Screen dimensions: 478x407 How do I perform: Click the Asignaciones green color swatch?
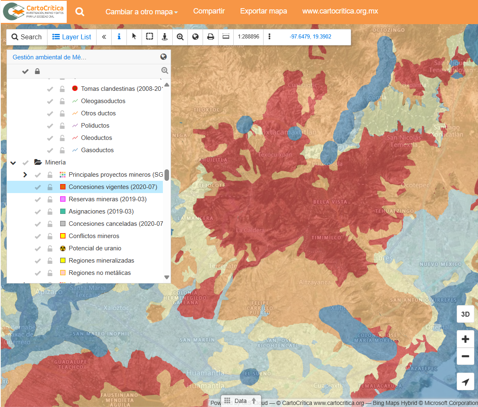coord(63,211)
